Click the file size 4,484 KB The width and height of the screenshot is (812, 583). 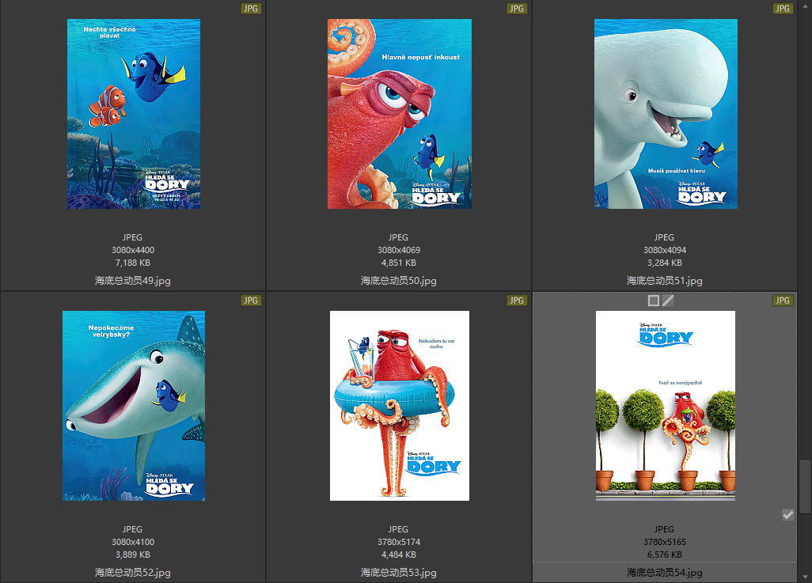click(x=398, y=555)
